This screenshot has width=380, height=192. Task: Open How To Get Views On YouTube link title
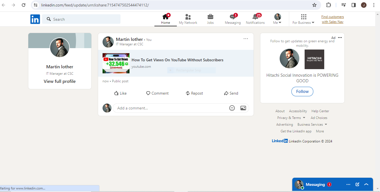pos(177,60)
